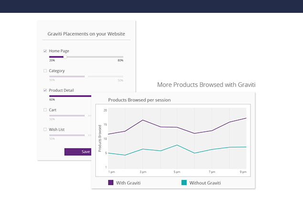Click the 'Products Browsed' vertical axis label

click(x=100, y=139)
